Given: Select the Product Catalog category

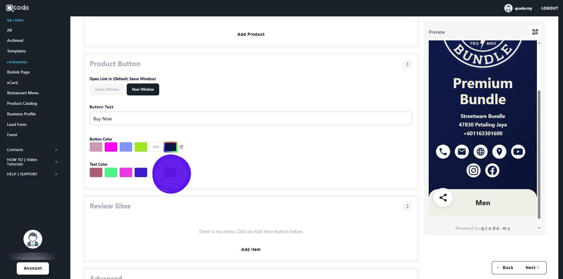Looking at the screenshot, I should (x=22, y=103).
